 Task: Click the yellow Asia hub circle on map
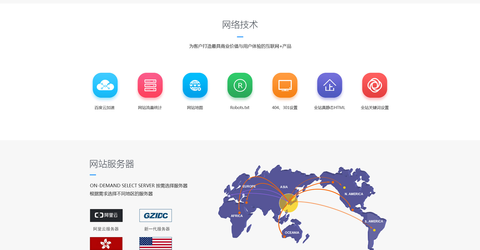[x=289, y=203]
